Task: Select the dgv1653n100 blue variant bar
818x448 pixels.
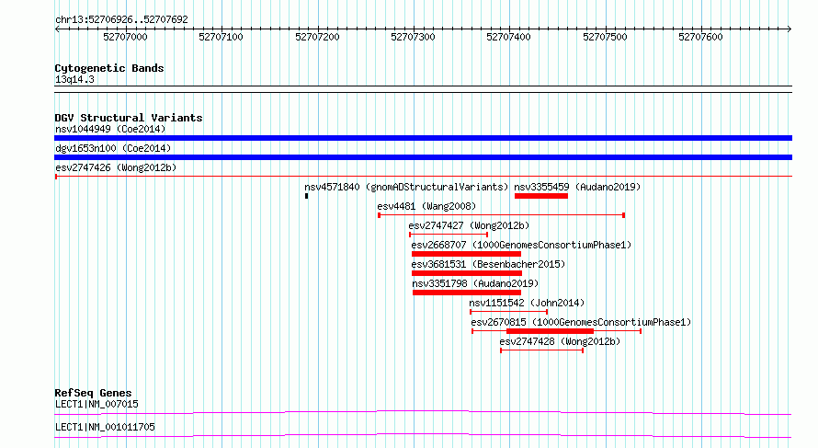Action: [x=423, y=157]
